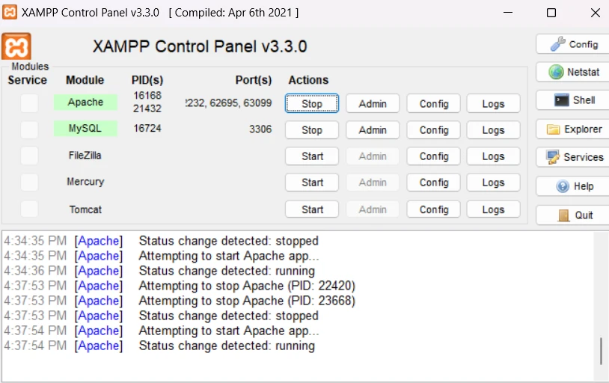Screen dimensions: 609x383
Task: Open Tomcat Config options
Action: [x=434, y=209]
